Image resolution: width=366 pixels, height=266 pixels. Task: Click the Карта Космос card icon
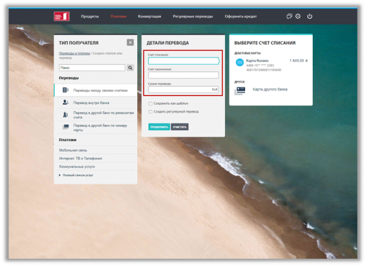(x=240, y=63)
